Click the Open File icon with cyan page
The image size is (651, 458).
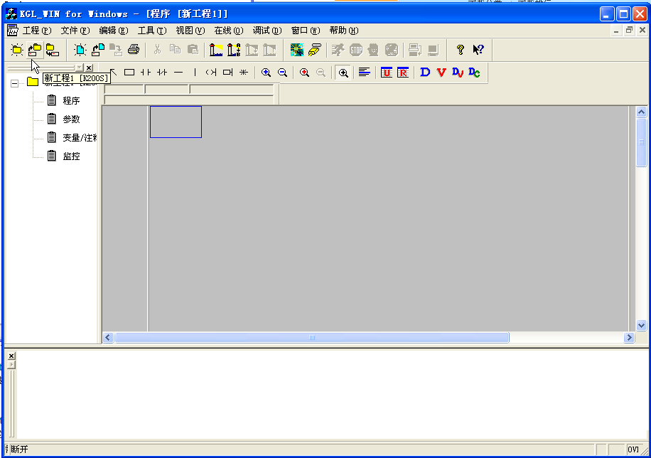(98, 50)
